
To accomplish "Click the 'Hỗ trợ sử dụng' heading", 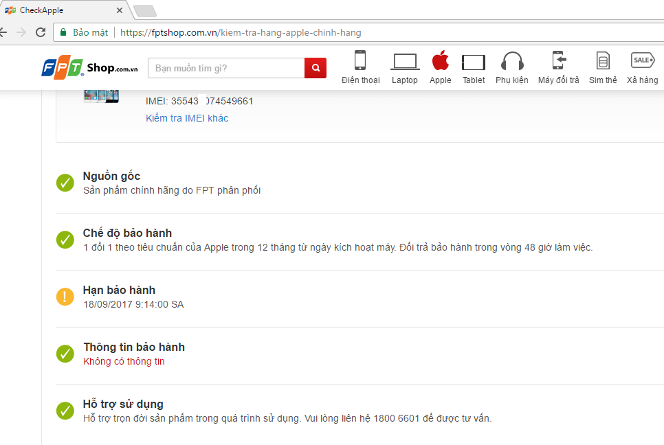I will point(123,404).
